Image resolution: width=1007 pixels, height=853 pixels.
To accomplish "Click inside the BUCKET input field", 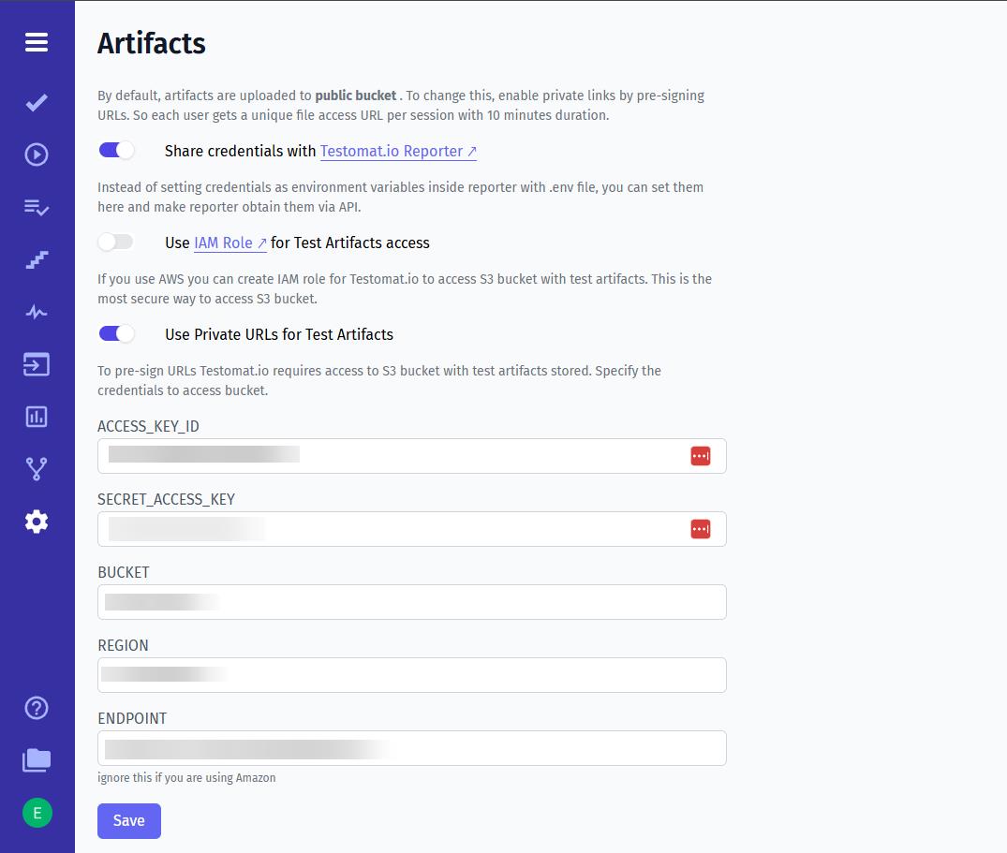I will [x=412, y=601].
